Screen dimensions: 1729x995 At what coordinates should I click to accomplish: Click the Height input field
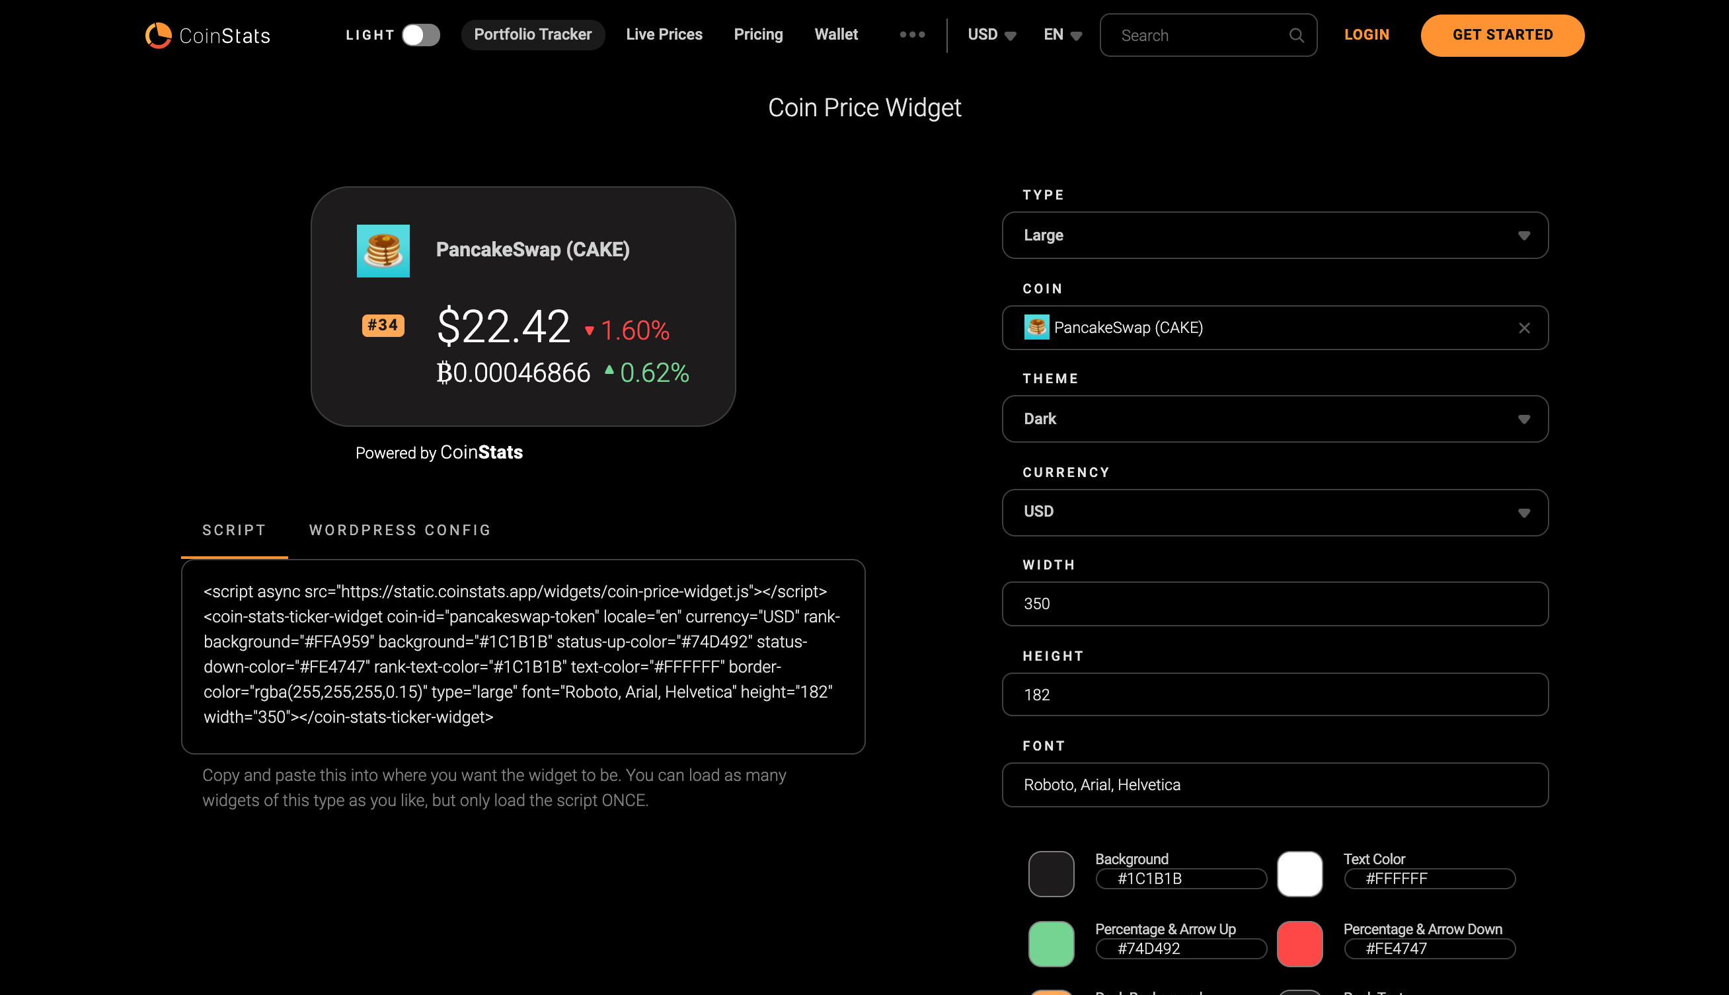pos(1274,694)
